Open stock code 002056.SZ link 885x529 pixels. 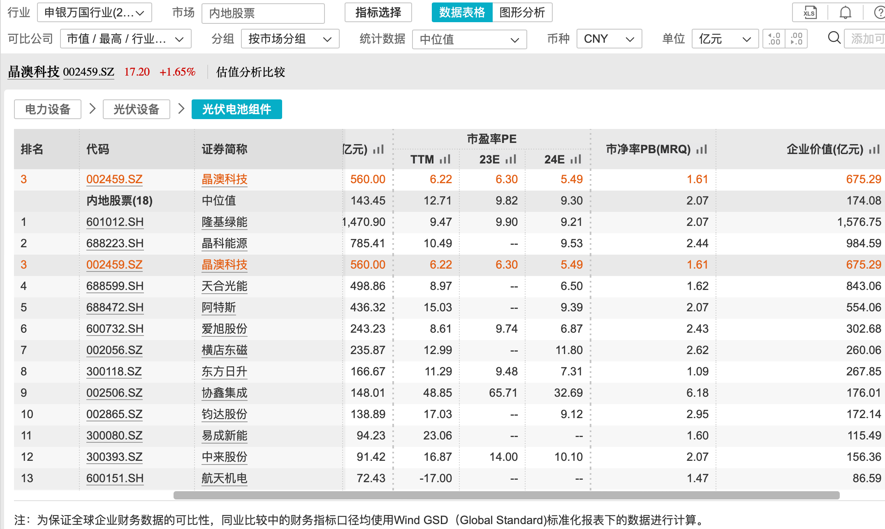[114, 350]
